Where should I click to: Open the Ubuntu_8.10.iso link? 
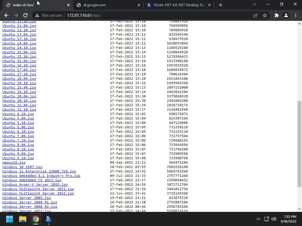18,149
